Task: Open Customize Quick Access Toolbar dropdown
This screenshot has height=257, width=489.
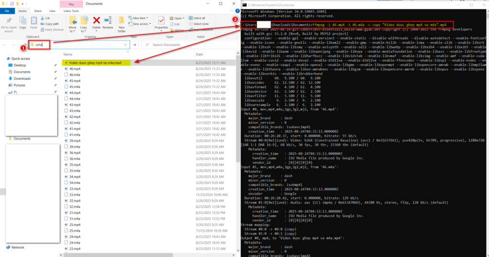Action: [23, 4]
